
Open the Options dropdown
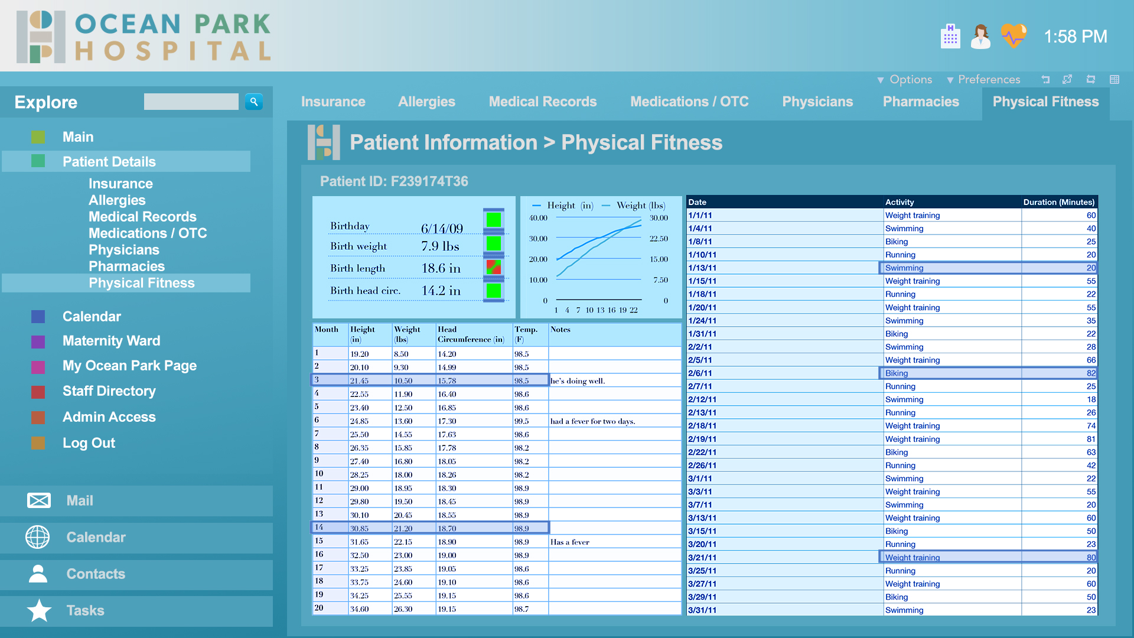pyautogui.click(x=905, y=80)
